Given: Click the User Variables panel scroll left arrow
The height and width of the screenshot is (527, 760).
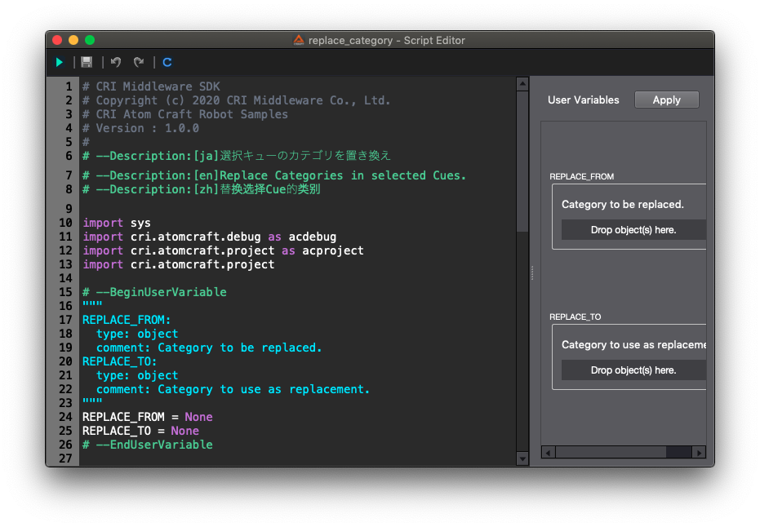Looking at the screenshot, I should [549, 453].
